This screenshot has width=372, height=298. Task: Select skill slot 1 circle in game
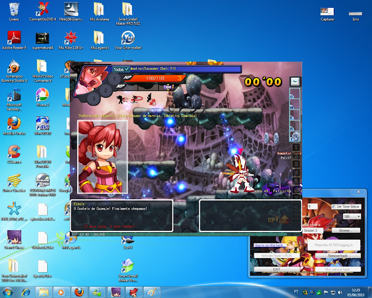(x=114, y=79)
